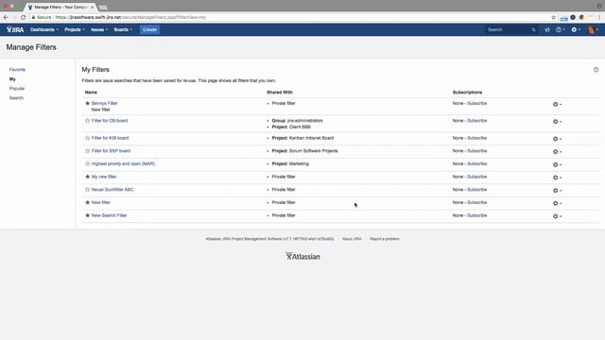Open the administration gear menu
The image size is (605, 340).
[x=576, y=29]
